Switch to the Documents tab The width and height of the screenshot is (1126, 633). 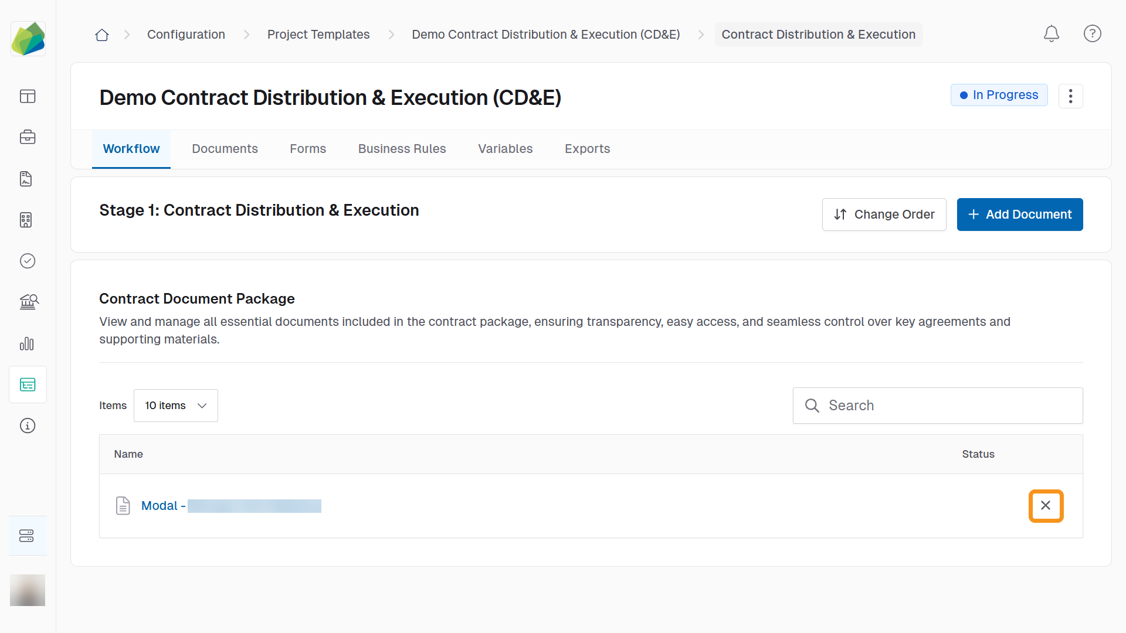[x=225, y=149]
